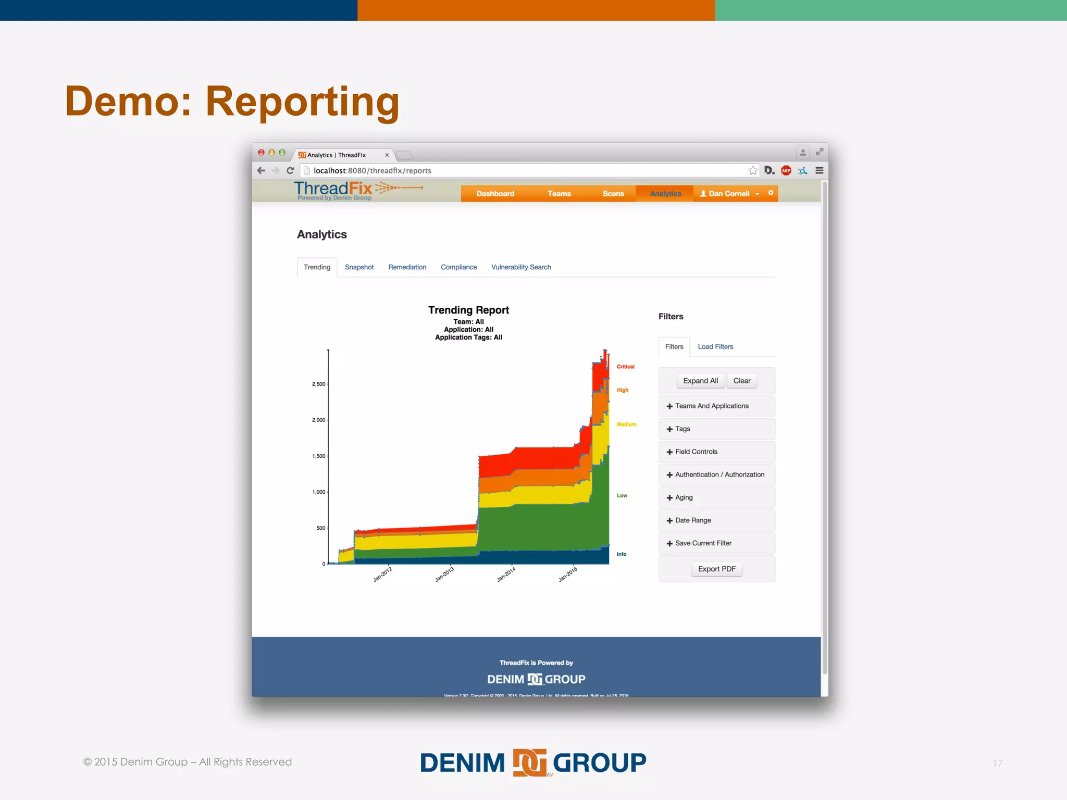Click the Export PDF button
Screen dimensions: 1067x800
pos(717,569)
